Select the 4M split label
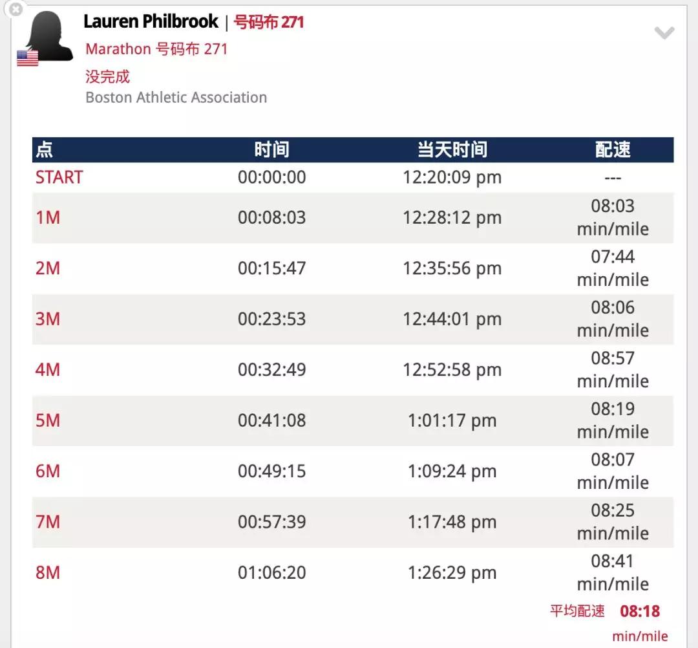 coord(48,370)
